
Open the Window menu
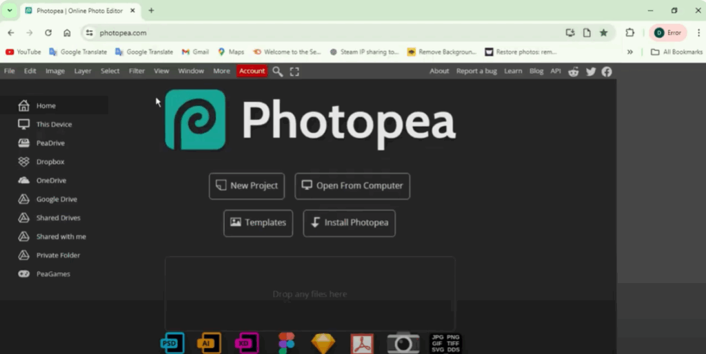pos(191,71)
